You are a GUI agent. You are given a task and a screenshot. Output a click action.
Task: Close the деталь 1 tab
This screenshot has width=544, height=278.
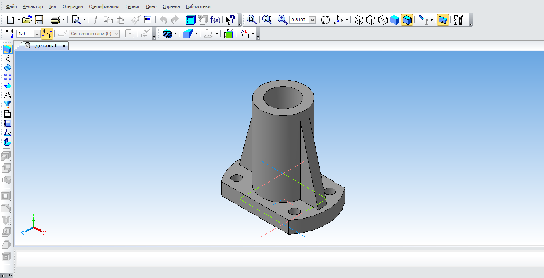64,46
